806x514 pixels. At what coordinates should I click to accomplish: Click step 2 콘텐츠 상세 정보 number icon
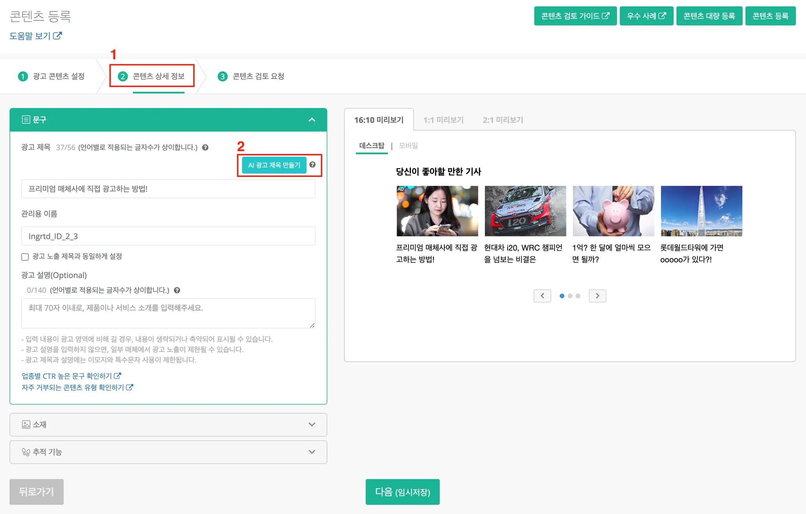123,76
